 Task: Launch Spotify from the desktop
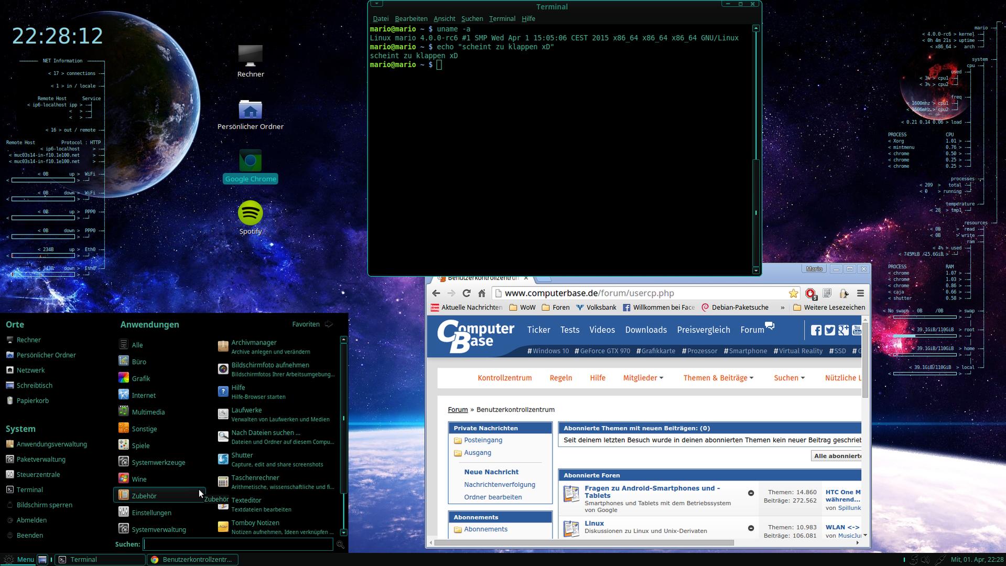click(x=250, y=217)
